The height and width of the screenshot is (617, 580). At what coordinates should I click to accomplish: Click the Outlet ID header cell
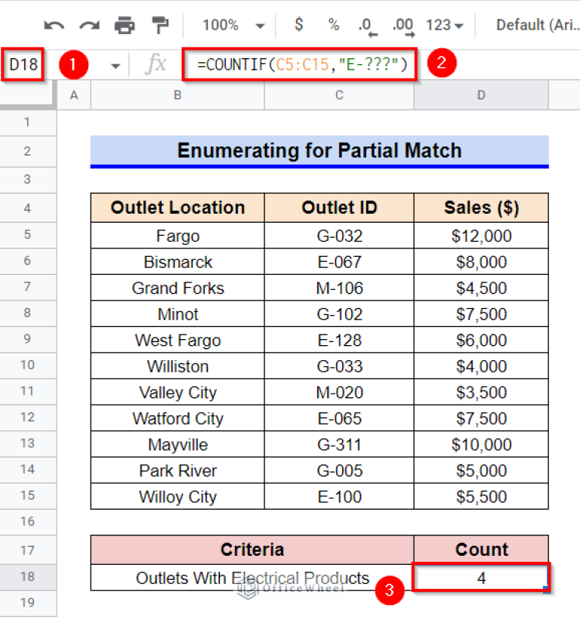pos(339,208)
